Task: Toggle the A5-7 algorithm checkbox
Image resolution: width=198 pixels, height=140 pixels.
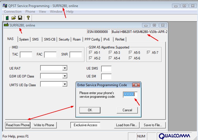Action: click(x=149, y=52)
